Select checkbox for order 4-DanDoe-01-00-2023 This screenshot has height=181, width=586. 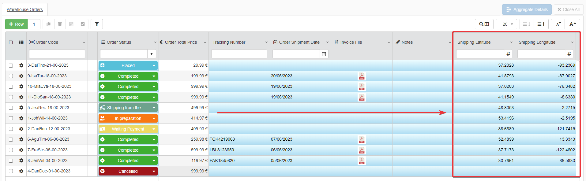tap(11, 171)
